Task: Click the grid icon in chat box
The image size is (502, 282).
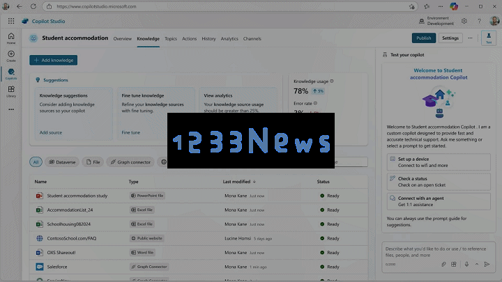Action: [454, 264]
